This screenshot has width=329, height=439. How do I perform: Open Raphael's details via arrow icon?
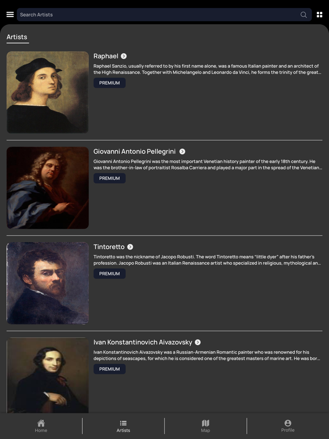coord(124,56)
